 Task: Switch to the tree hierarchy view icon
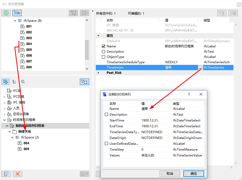[14, 82]
